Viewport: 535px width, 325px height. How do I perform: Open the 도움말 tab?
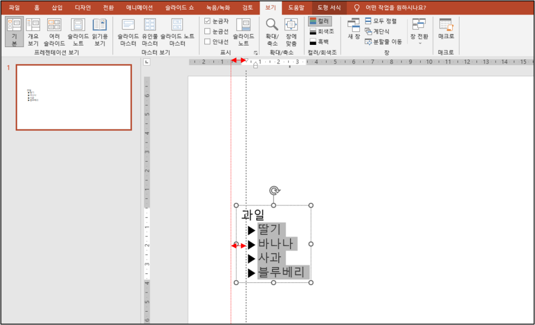[x=296, y=7]
